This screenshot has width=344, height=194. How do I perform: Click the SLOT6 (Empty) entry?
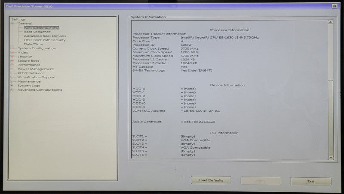[188, 155]
